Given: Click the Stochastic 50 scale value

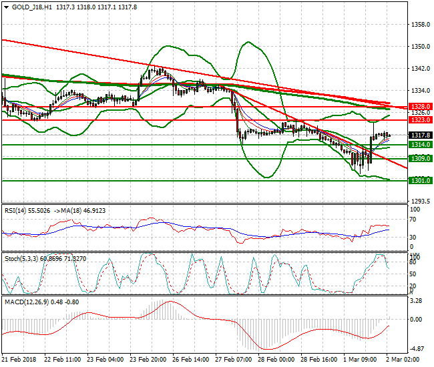Looking at the screenshot, I should coord(413,274).
